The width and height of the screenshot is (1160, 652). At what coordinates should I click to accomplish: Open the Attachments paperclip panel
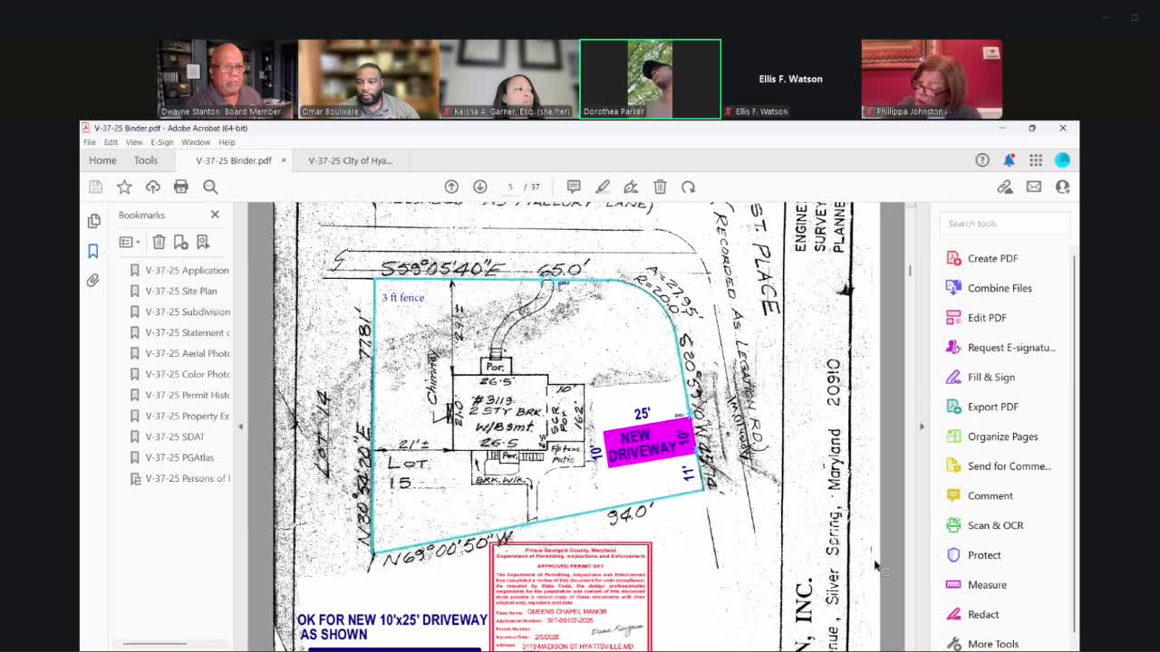[93, 281]
